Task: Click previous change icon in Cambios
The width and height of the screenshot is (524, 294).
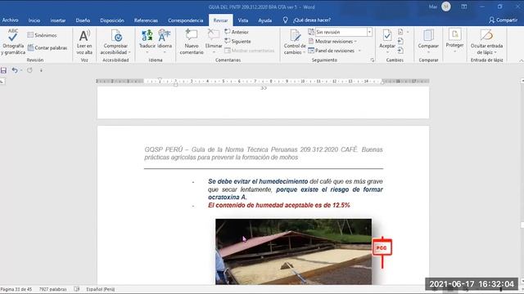Action: (400, 42)
